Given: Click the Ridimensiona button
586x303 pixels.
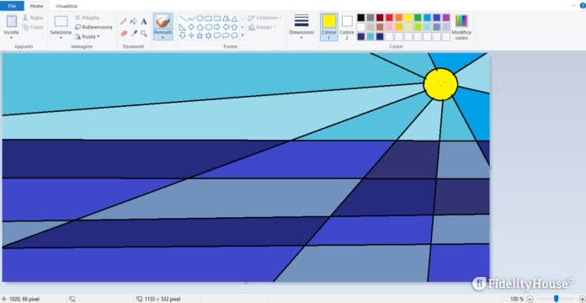Looking at the screenshot, I should [x=93, y=27].
